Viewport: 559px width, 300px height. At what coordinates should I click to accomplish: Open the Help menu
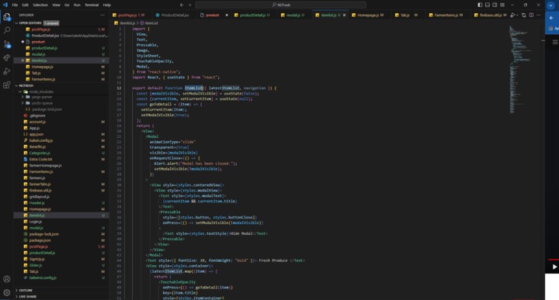[x=107, y=5]
